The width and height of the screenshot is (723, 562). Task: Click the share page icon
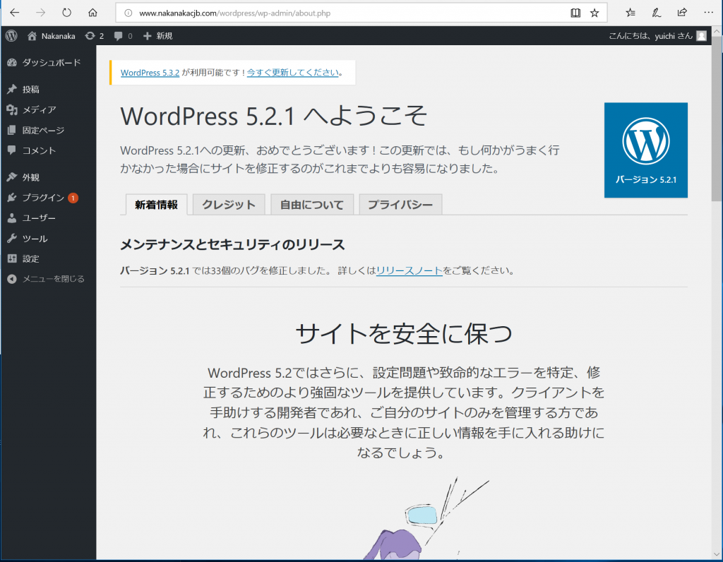click(x=682, y=13)
